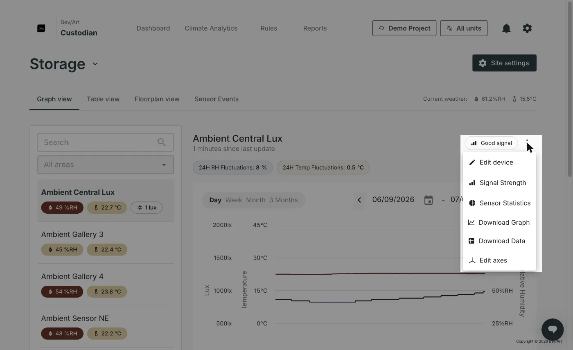Select the Week range option
Screen dimensions: 573x350
click(x=234, y=200)
